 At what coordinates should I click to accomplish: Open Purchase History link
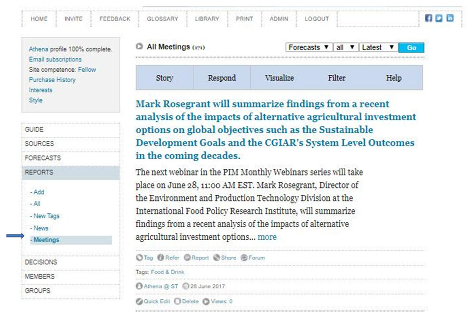[x=52, y=80]
